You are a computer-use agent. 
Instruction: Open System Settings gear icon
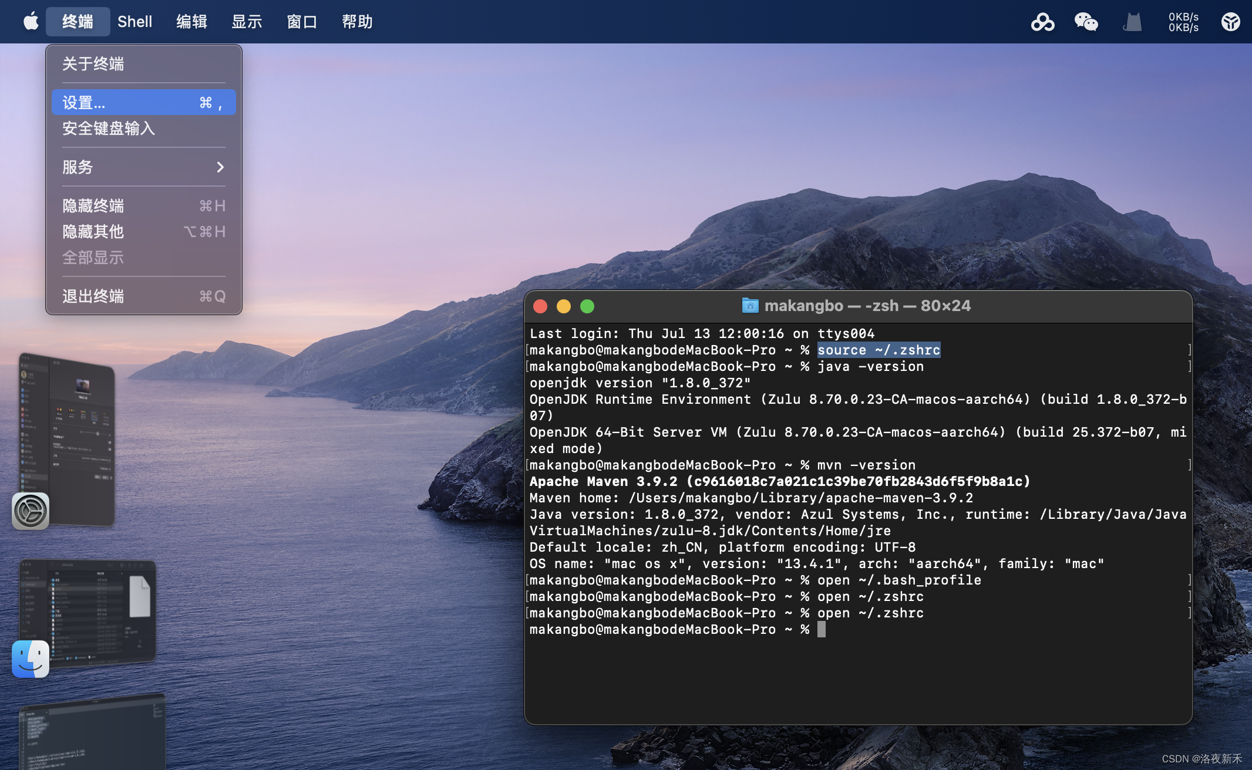point(31,511)
